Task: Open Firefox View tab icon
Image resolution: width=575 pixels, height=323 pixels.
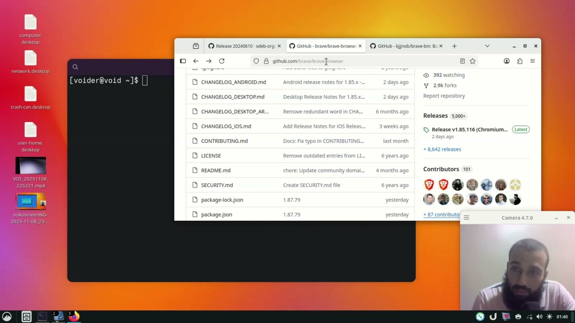Action: pos(196,46)
